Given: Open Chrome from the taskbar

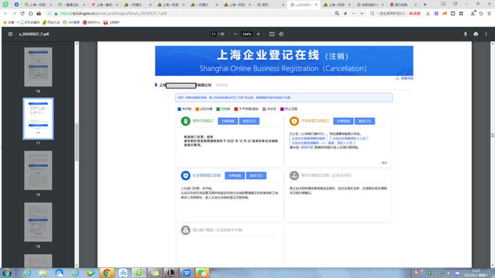Looking at the screenshot, I should click(107, 272).
